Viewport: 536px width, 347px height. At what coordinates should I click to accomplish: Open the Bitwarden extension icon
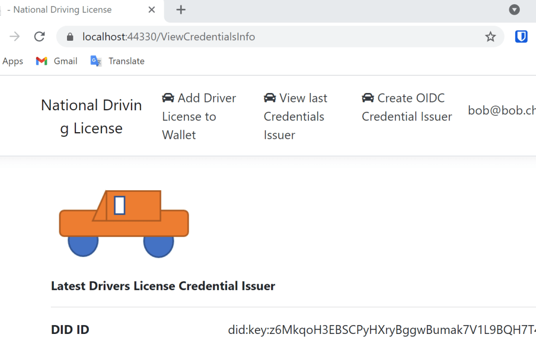pos(521,37)
